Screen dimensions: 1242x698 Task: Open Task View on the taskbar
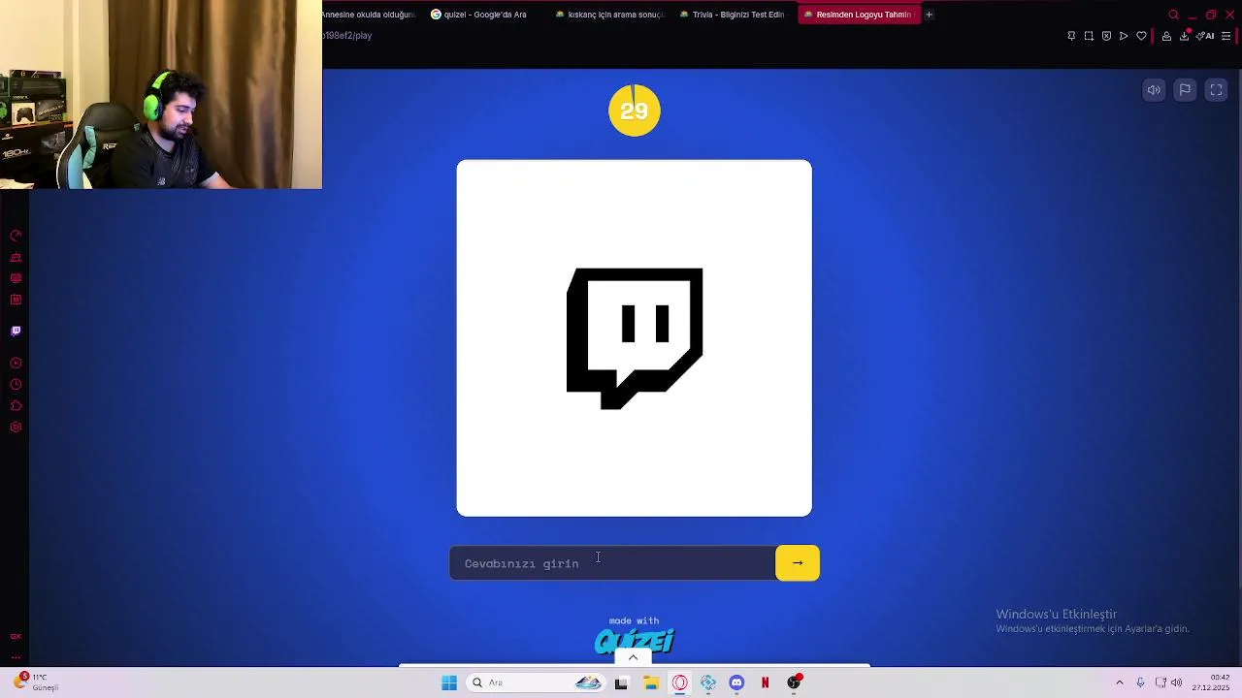(x=621, y=682)
